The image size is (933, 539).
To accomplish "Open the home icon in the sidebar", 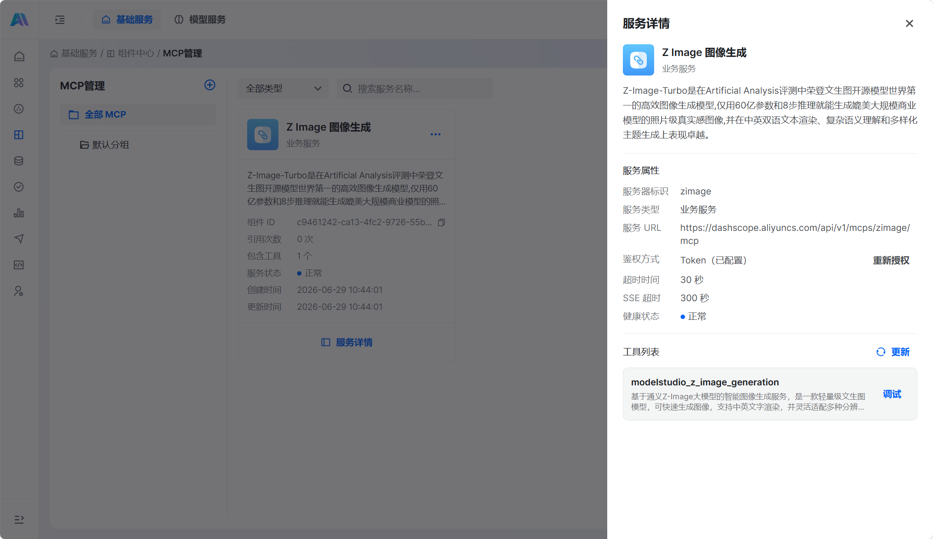I will click(x=19, y=56).
